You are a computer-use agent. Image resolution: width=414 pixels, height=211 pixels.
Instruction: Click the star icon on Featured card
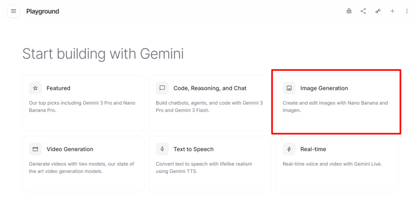tap(35, 88)
